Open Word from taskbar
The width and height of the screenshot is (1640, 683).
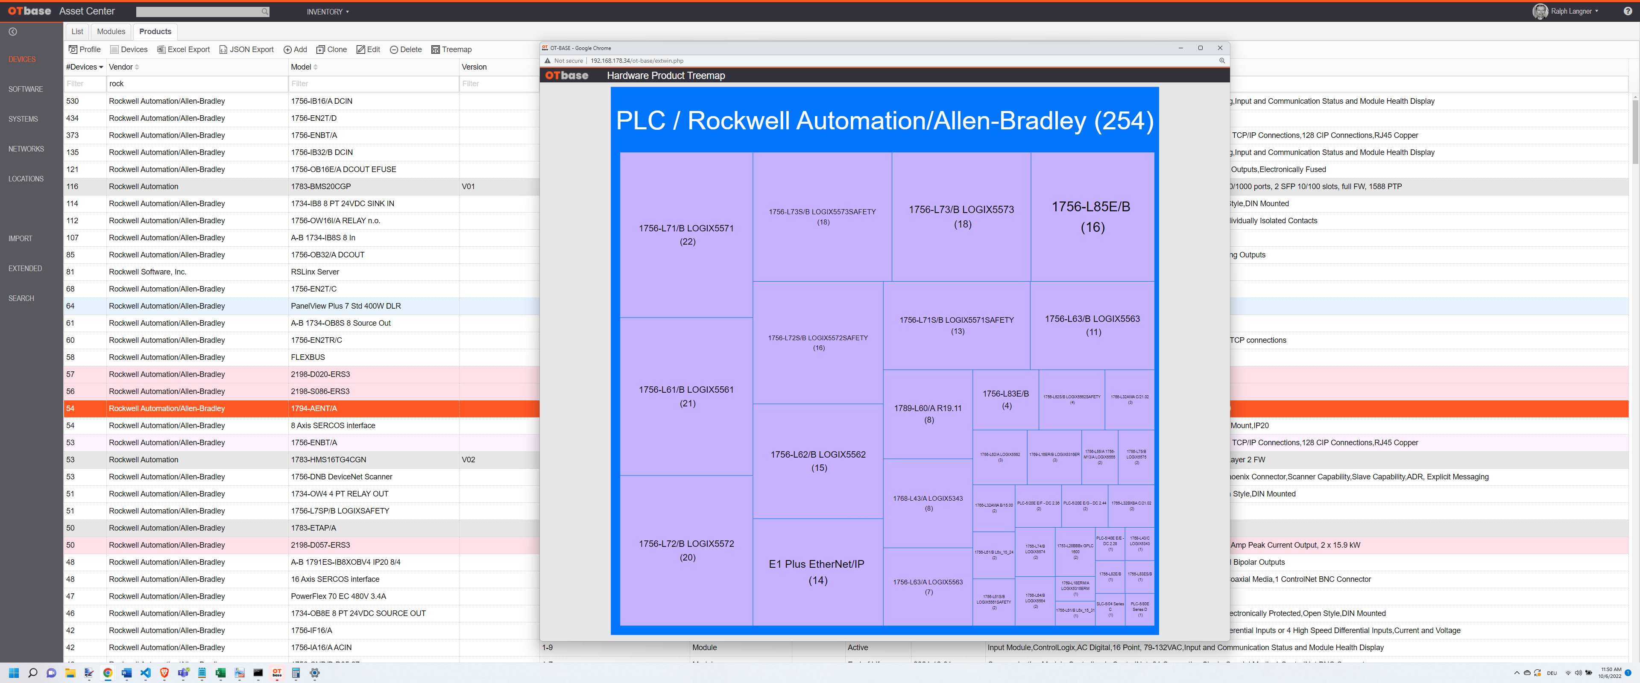point(127,673)
